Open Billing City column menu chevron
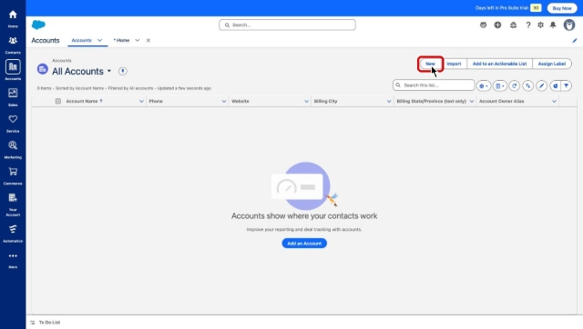 coord(389,101)
